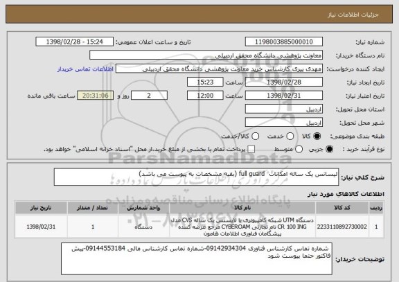
Task: Click the شهر محل تحویل field
Action: [284, 123]
